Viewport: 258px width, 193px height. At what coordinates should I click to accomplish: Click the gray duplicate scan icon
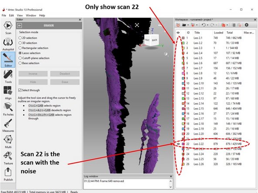234,25
